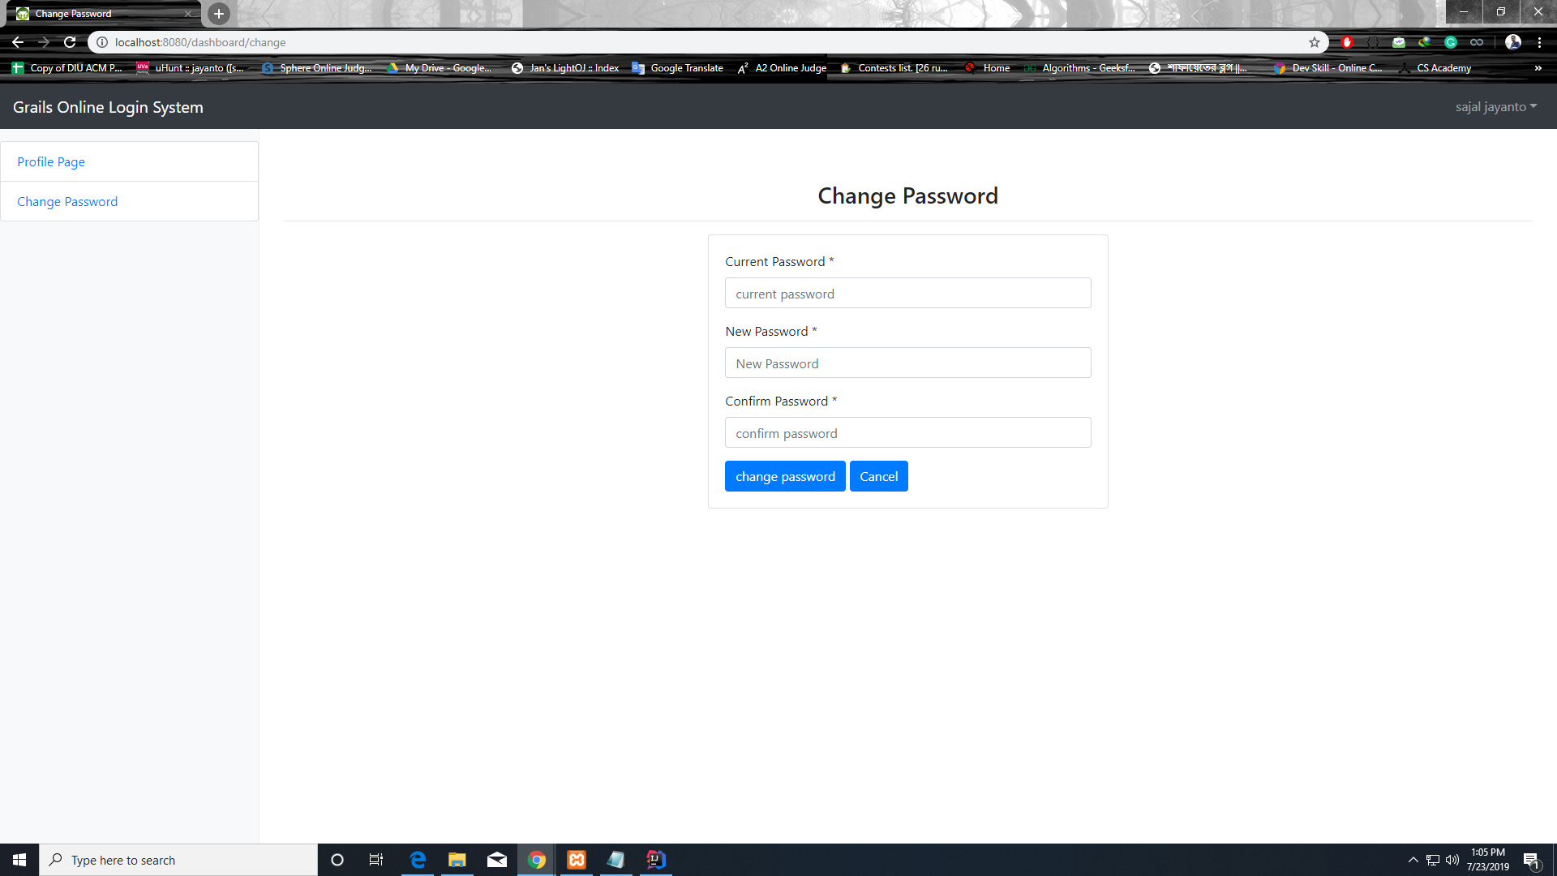Click the bookmark star in the address bar
Screen dimensions: 1557x876
pyautogui.click(x=1315, y=42)
